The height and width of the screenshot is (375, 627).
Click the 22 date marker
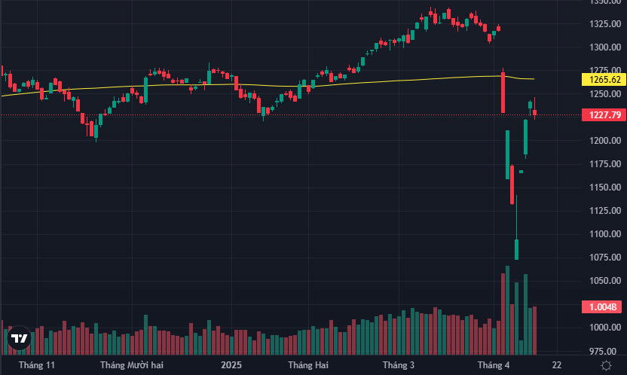click(556, 365)
